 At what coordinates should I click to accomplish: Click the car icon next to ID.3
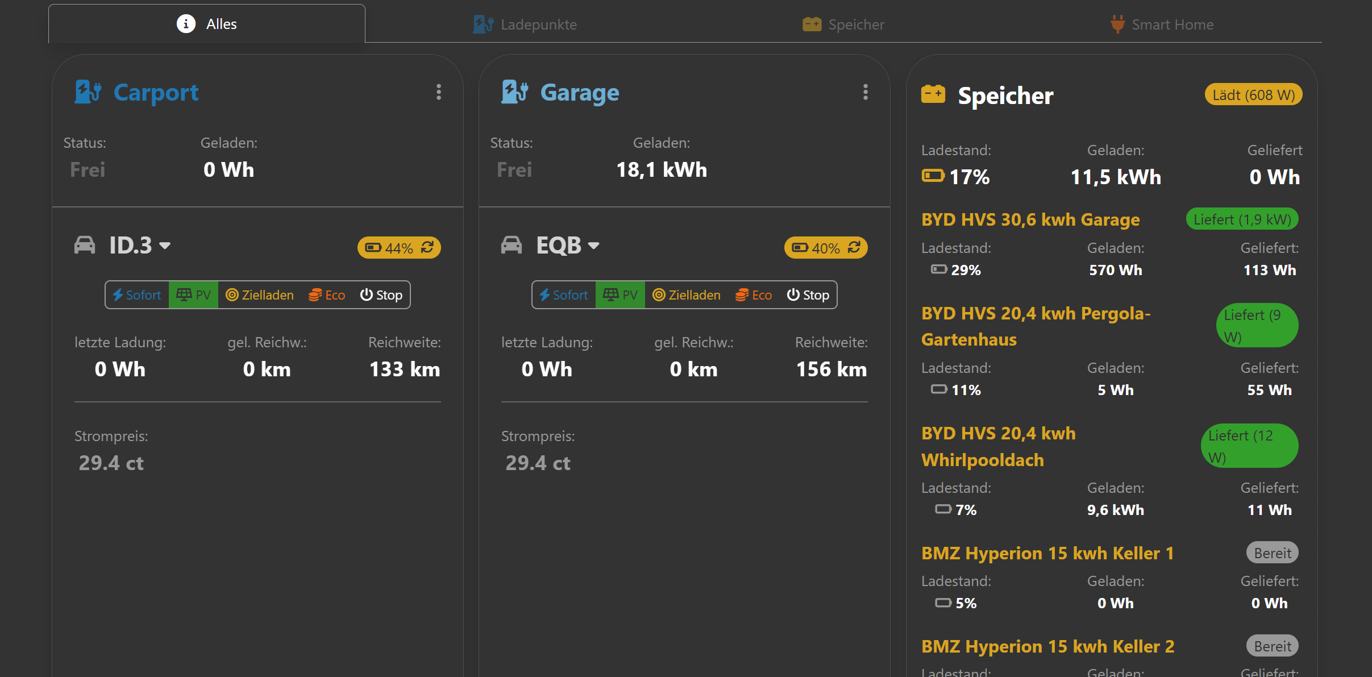[x=85, y=246]
